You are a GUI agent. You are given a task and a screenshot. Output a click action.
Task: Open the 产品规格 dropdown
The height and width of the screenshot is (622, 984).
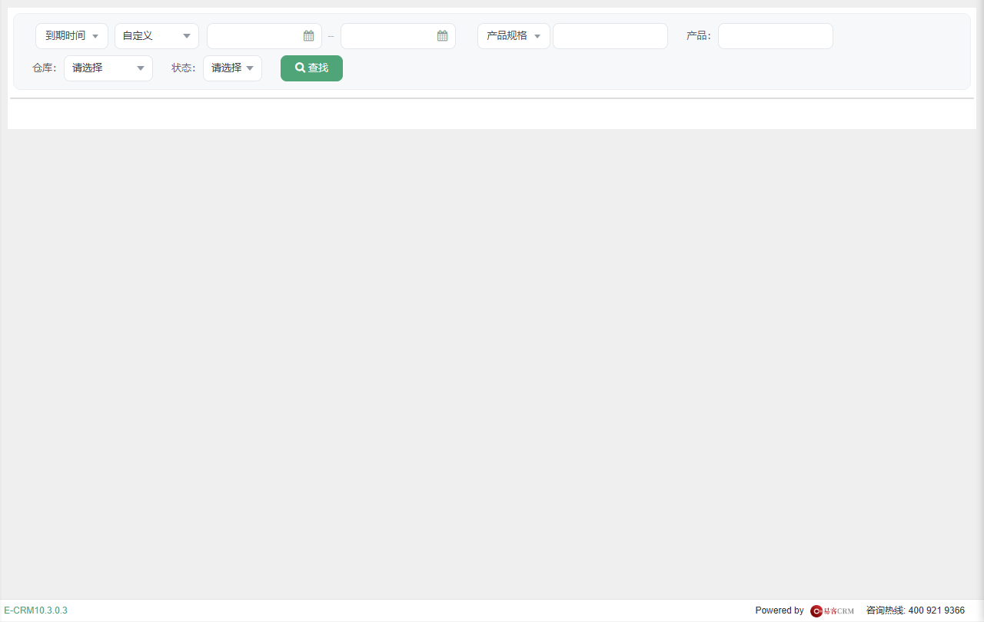pos(514,36)
